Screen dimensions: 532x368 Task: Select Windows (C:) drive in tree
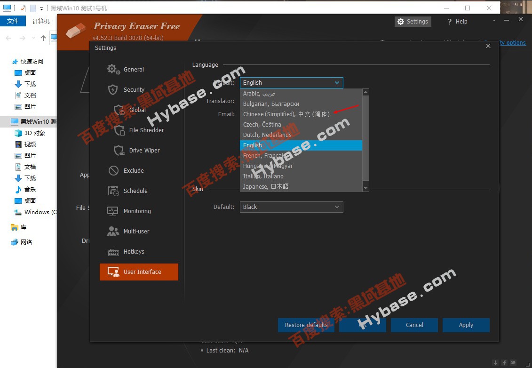point(35,212)
